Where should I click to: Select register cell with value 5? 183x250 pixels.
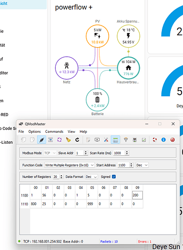[x=92, y=195]
